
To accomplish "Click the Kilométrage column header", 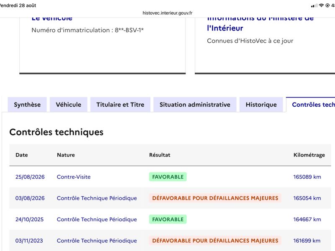I will pyautogui.click(x=309, y=155).
